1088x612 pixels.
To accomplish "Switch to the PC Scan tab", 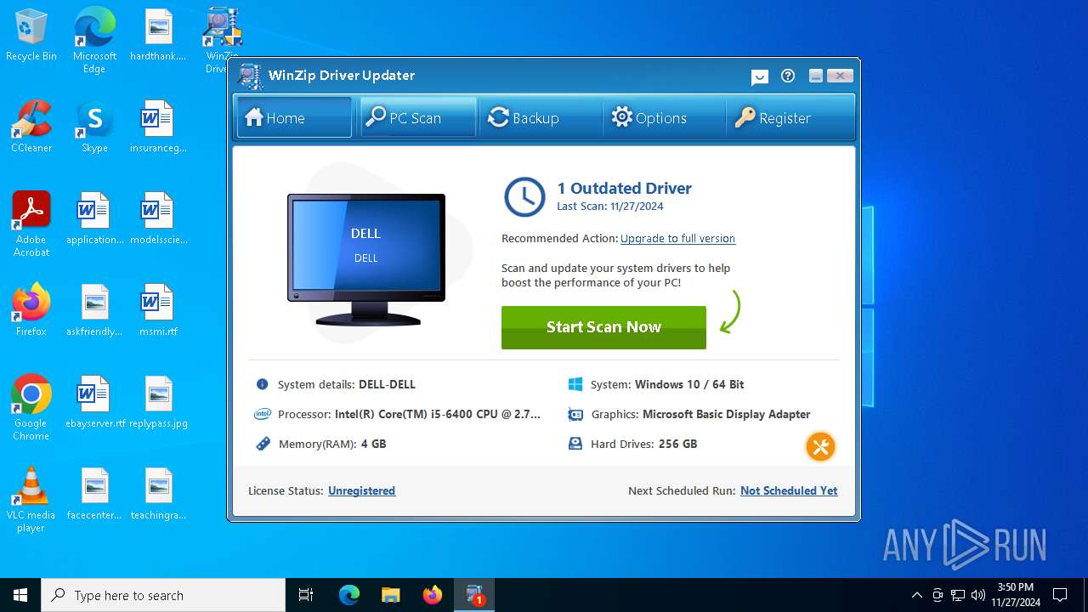I will pos(418,117).
